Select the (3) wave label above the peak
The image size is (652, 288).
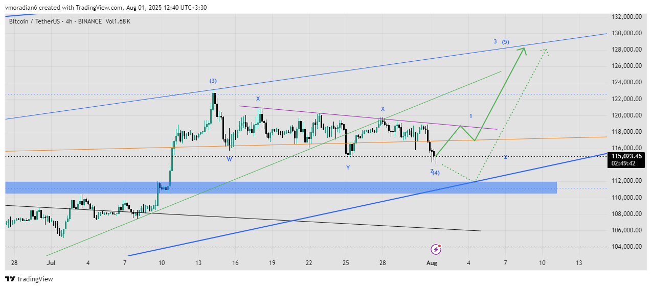213,81
